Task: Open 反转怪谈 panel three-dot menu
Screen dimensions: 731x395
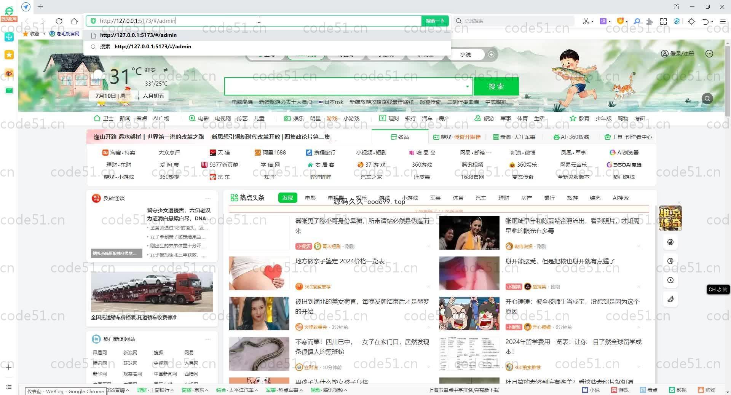Action: tap(208, 198)
